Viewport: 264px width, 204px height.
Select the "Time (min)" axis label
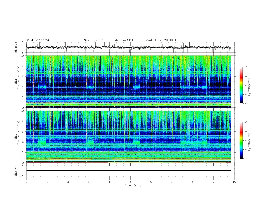[x=133, y=185]
